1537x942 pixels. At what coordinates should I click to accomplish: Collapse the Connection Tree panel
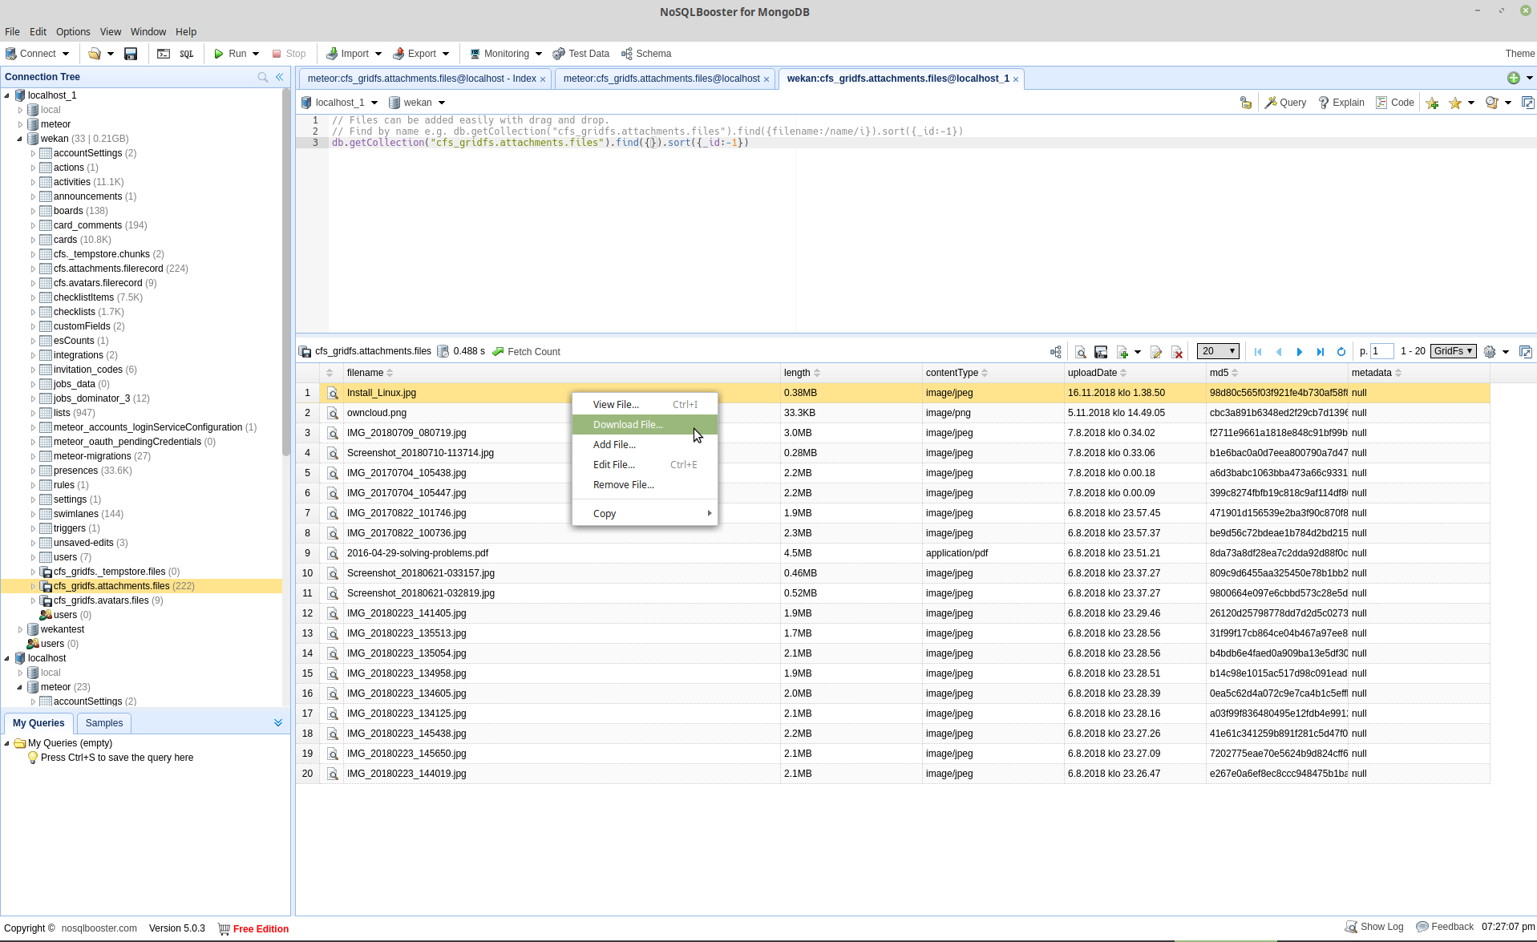pyautogui.click(x=280, y=77)
